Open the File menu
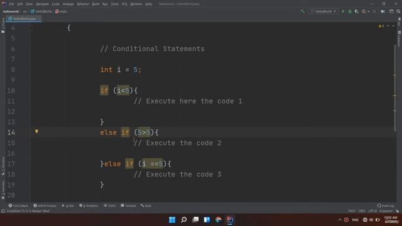The width and height of the screenshot is (402, 226). point(11,4)
